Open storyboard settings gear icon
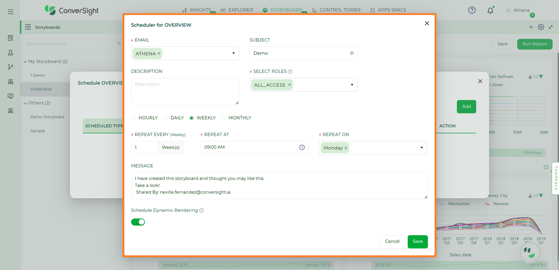The width and height of the screenshot is (559, 270). coord(541,27)
